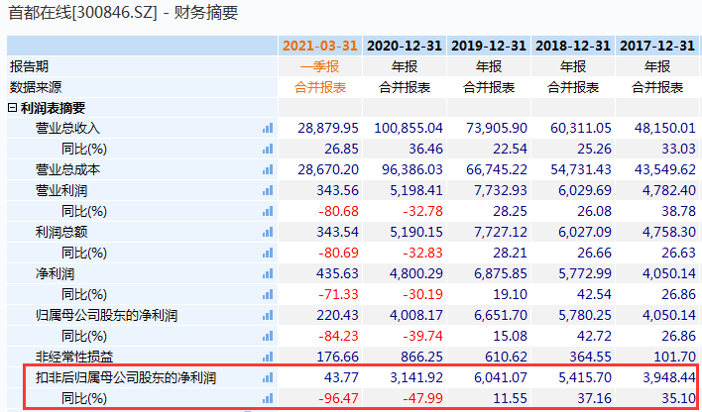Open chart icon for 扣非后归属母公司股东的净利润 row
This screenshot has height=412, width=702.
pyautogui.click(x=268, y=378)
